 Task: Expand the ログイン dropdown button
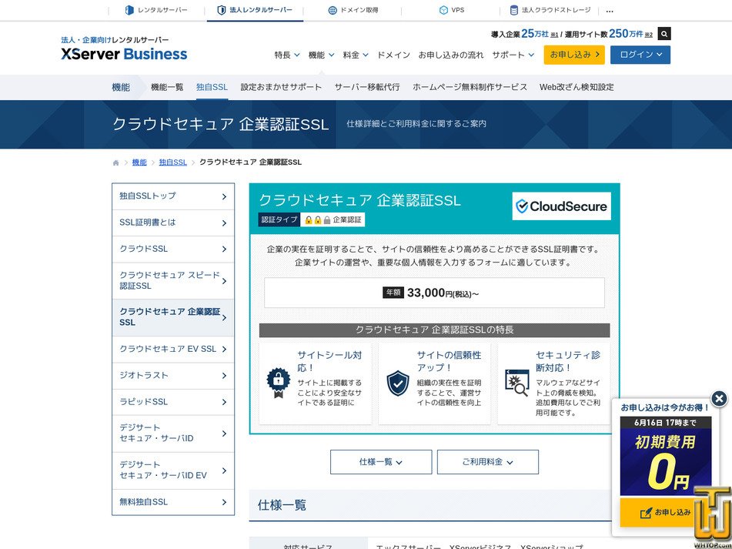(x=640, y=55)
